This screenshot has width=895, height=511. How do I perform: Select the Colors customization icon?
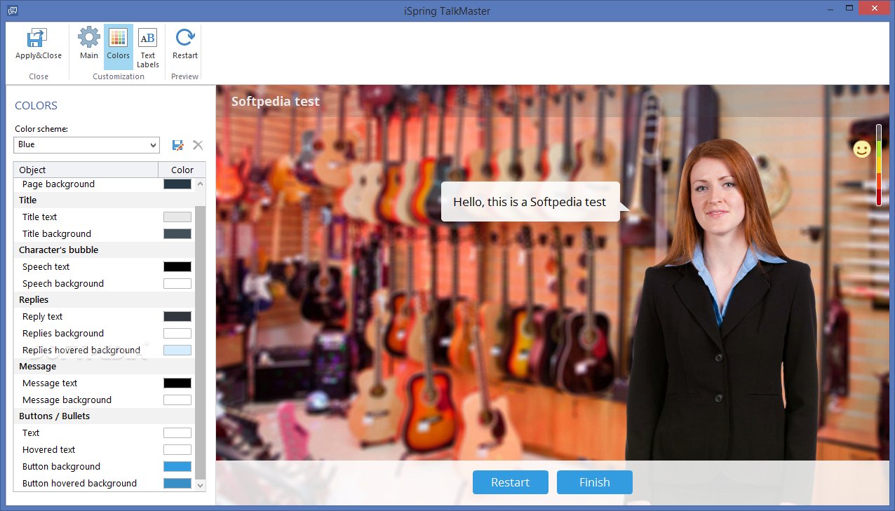tap(119, 38)
